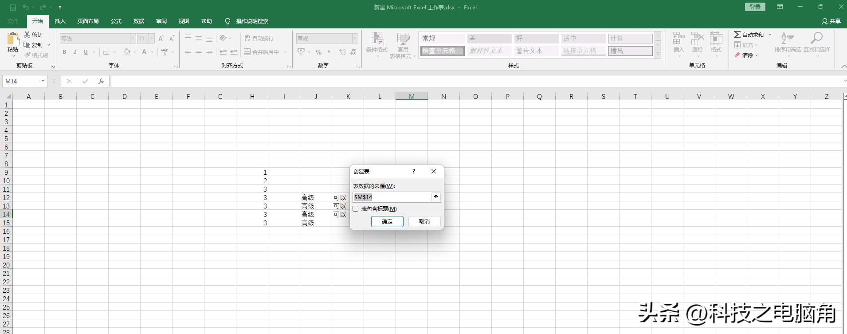Open number format dropdown (常规)

coord(355,39)
